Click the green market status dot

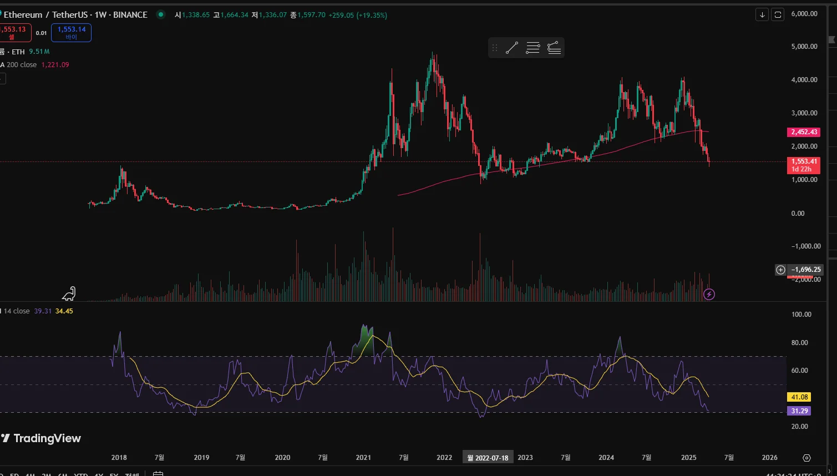[161, 15]
